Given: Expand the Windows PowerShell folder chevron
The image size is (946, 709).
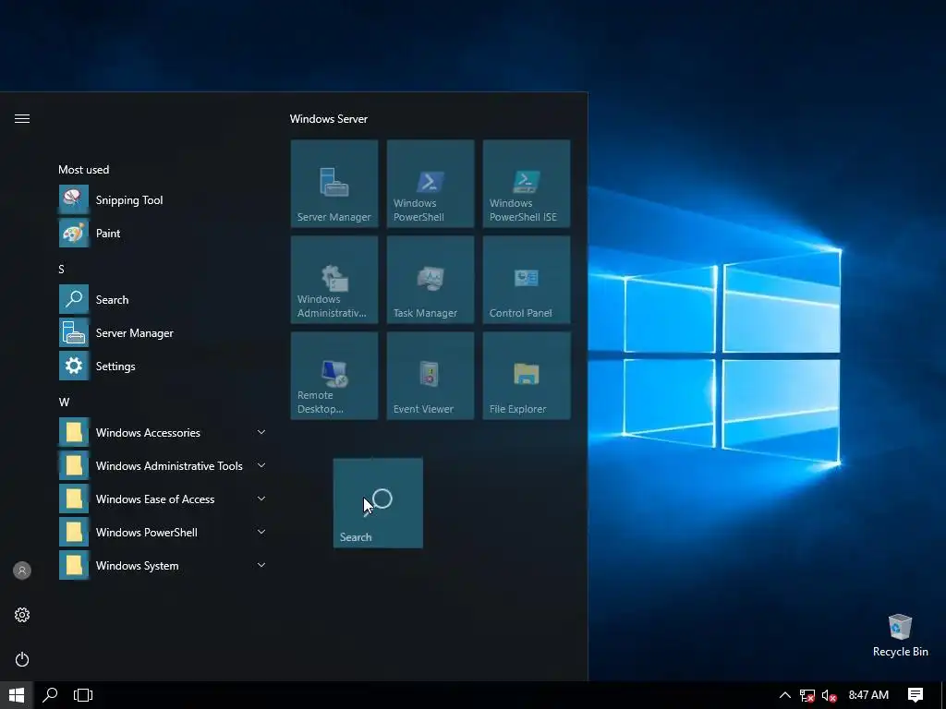Looking at the screenshot, I should click(x=261, y=532).
